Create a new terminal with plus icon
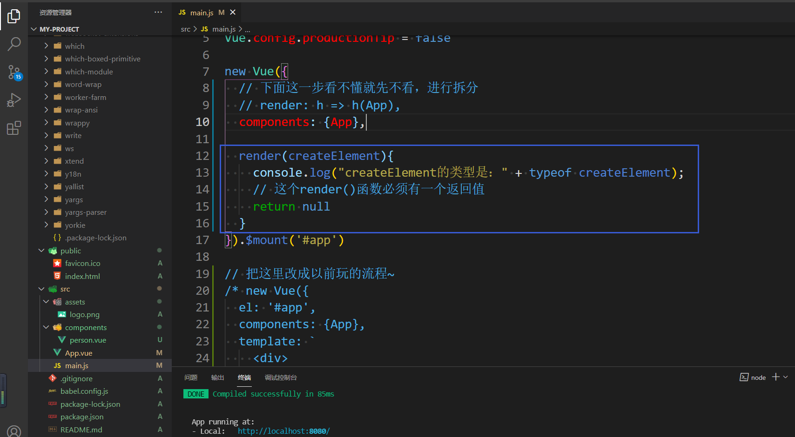 (x=775, y=377)
